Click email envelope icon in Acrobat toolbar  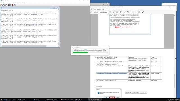[x=117, y=12]
